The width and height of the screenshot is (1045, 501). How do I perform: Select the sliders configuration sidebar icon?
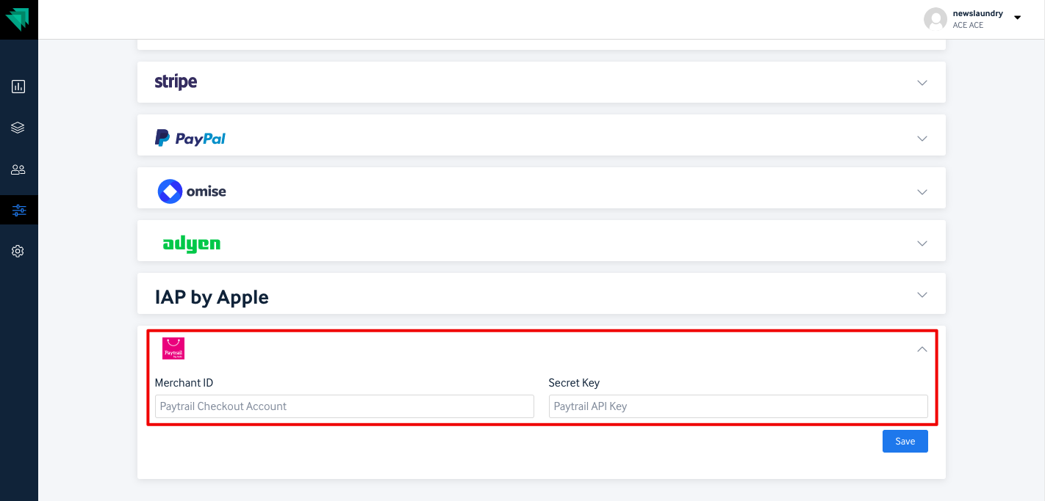(18, 211)
